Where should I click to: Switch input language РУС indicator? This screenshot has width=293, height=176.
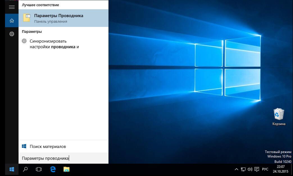pos(265,169)
